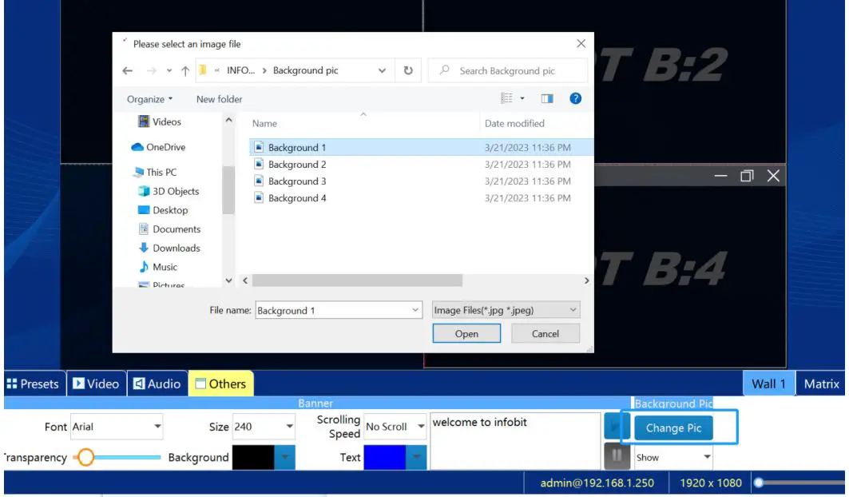This screenshot has height=497, width=849.
Task: Select the Background 2 file
Action: 421,165
